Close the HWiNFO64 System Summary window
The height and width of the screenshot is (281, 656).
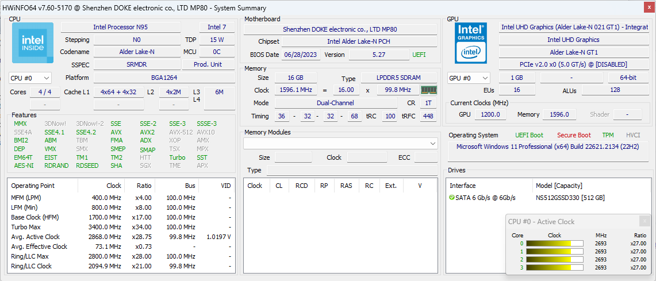pyautogui.click(x=649, y=8)
